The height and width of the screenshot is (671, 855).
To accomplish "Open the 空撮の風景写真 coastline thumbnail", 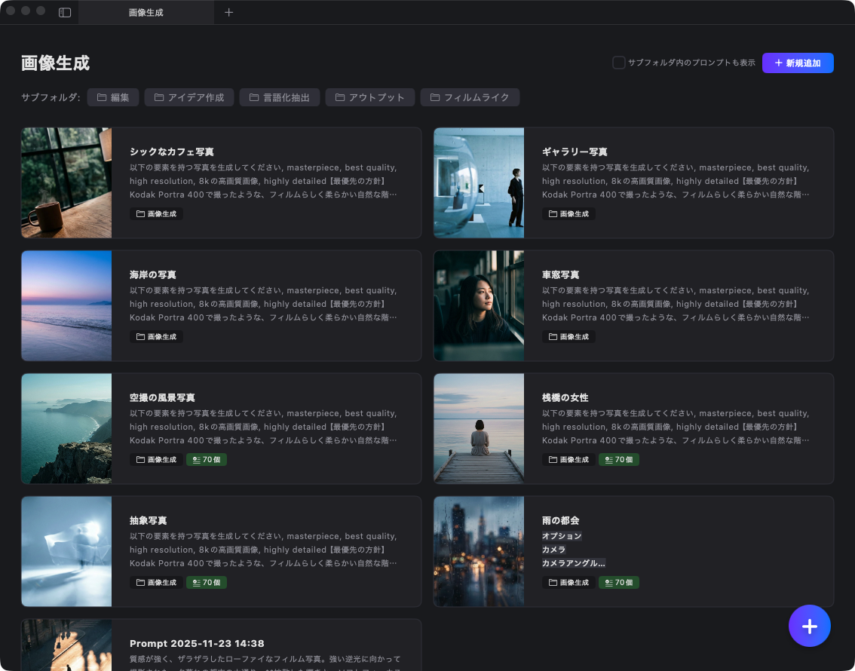I will coord(66,428).
